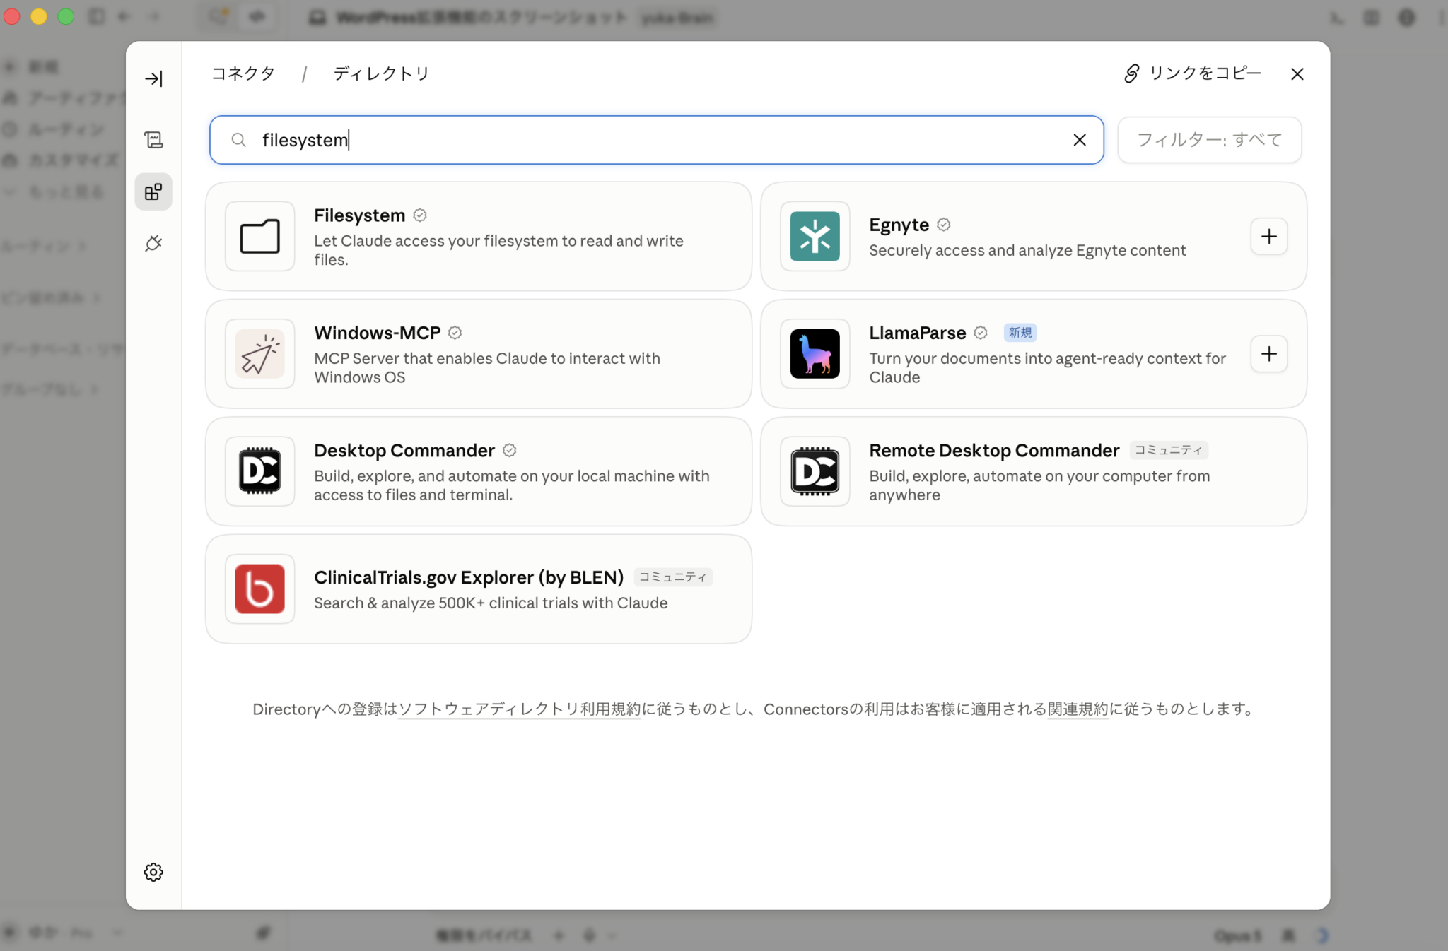
Task: Click the Search & analyze 500K+ description
Action: pos(490,603)
